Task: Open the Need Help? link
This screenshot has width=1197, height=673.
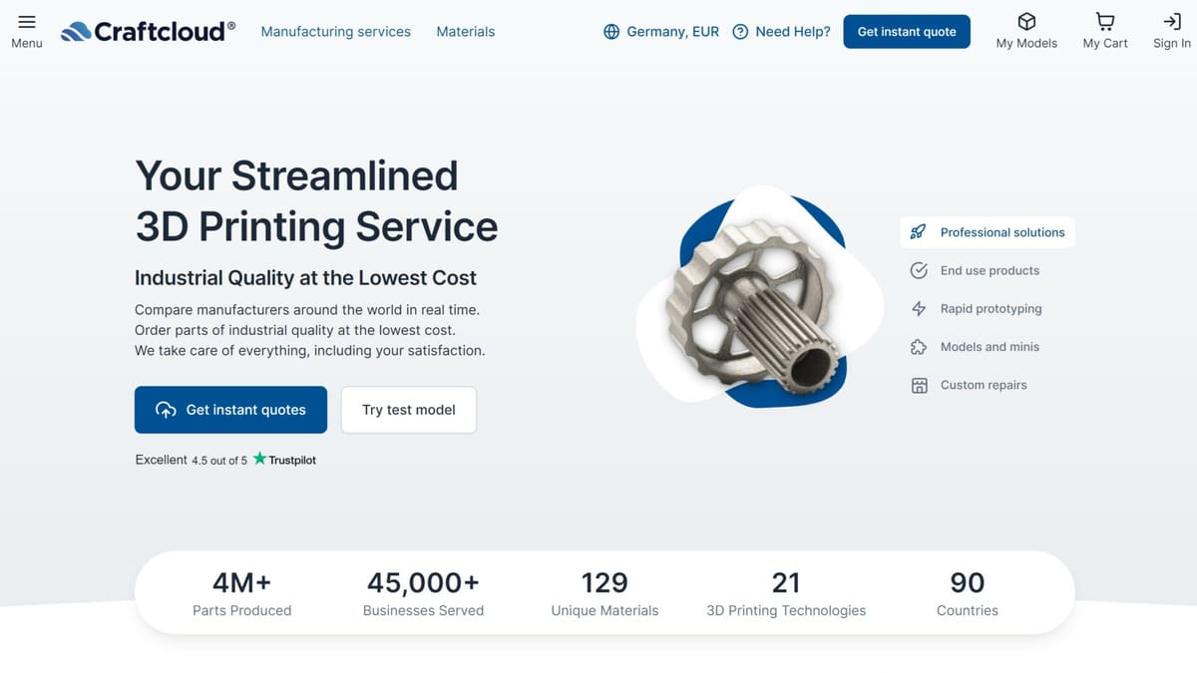Action: click(781, 32)
